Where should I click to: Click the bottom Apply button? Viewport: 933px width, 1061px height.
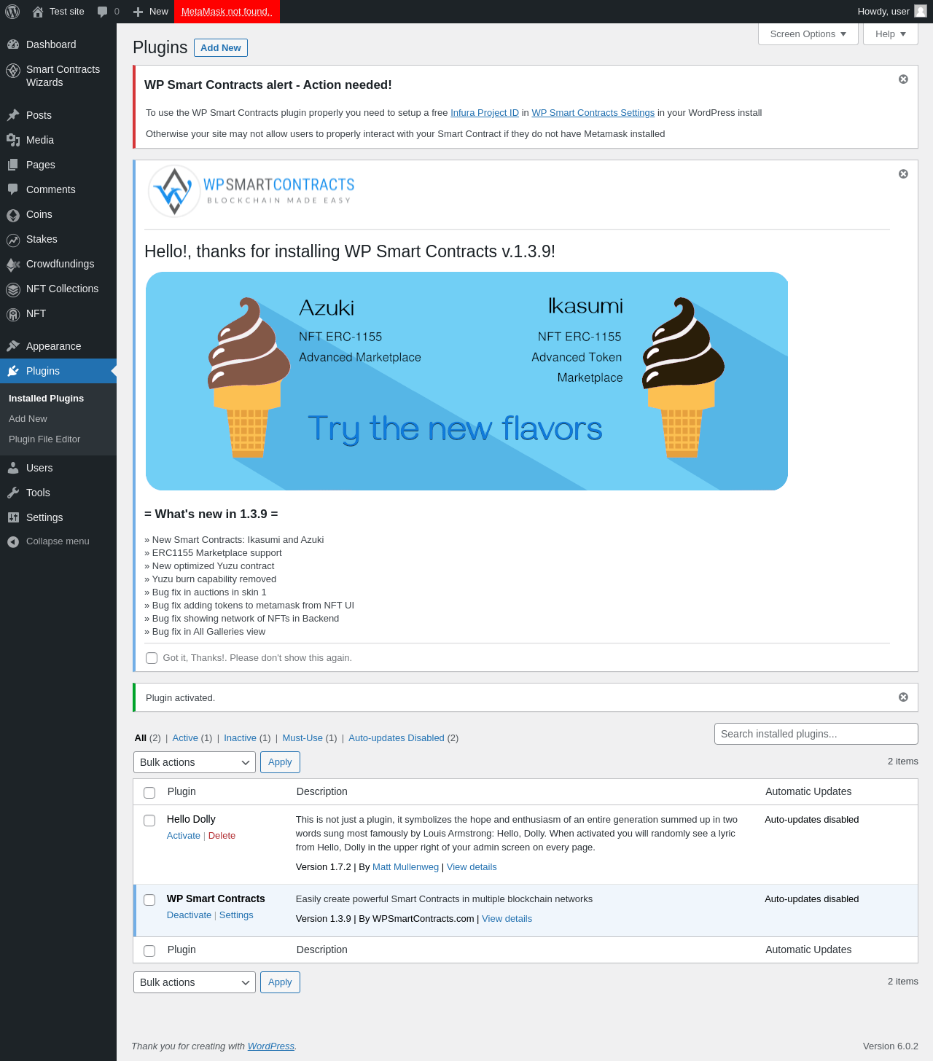coord(280,982)
